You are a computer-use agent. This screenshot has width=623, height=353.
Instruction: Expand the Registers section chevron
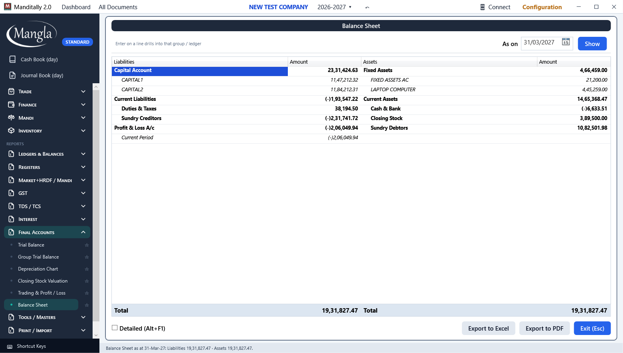click(83, 167)
